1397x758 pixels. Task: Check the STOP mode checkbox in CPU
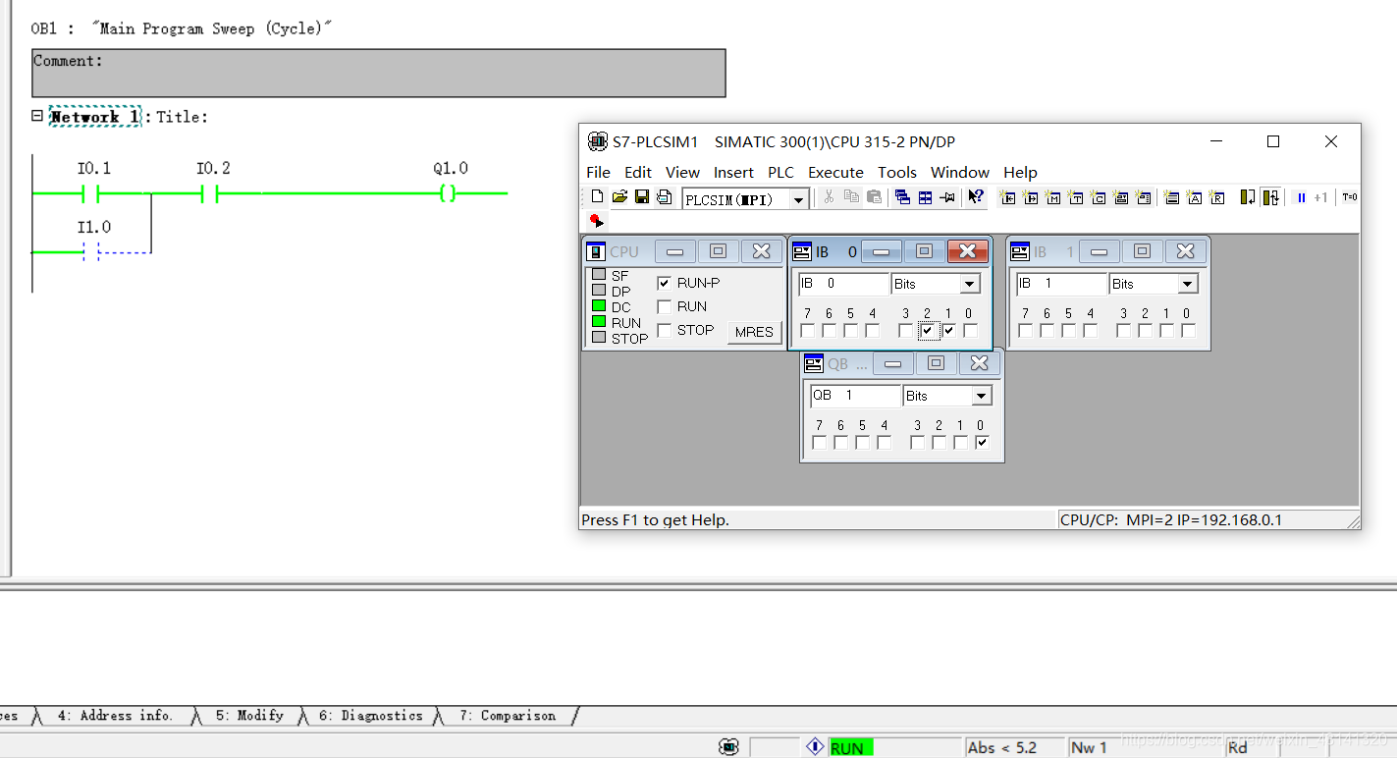coord(665,330)
